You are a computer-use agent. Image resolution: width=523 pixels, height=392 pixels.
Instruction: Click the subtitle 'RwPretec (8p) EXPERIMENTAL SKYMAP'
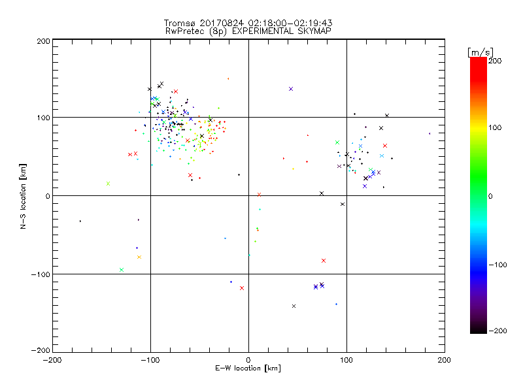[248, 31]
